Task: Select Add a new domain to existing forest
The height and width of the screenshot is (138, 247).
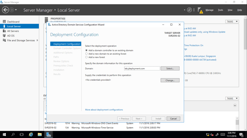Action: (87, 54)
